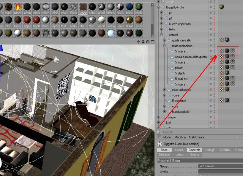Switch to the Coord tab

179,150
